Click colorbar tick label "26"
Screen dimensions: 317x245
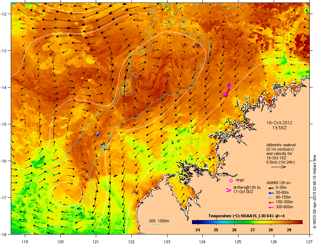pos(234,230)
